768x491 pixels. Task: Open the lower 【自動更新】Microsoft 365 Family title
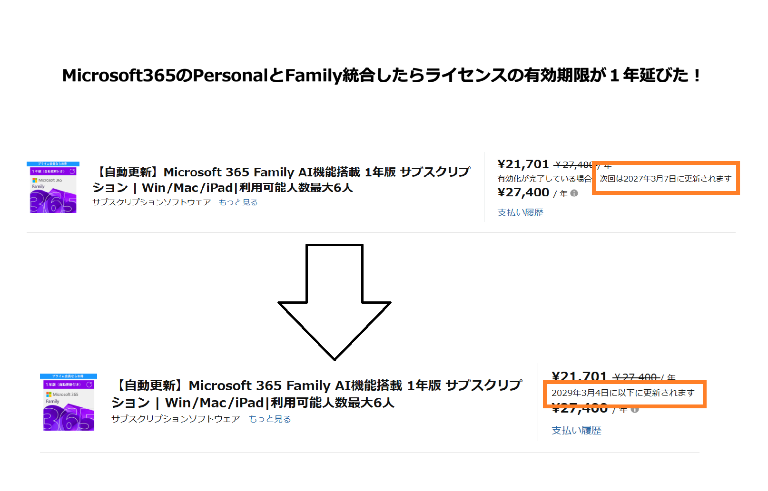pos(317,394)
